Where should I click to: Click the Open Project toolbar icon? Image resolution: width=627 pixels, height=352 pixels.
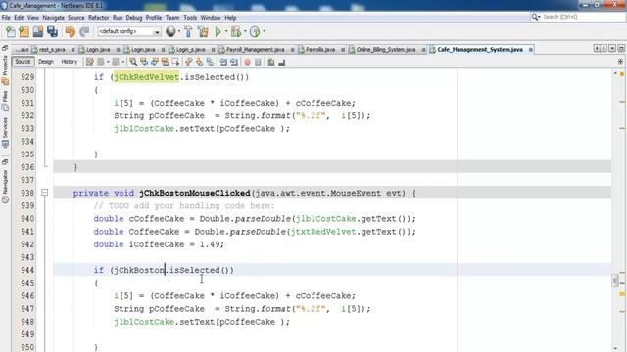[x=38, y=32]
